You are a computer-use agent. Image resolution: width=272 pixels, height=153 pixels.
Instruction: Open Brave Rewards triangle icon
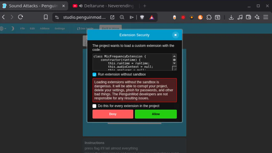[152, 17]
